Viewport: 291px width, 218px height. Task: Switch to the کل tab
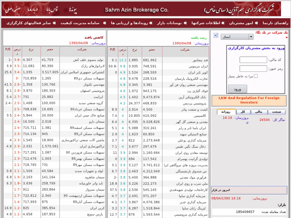pyautogui.click(x=243, y=112)
